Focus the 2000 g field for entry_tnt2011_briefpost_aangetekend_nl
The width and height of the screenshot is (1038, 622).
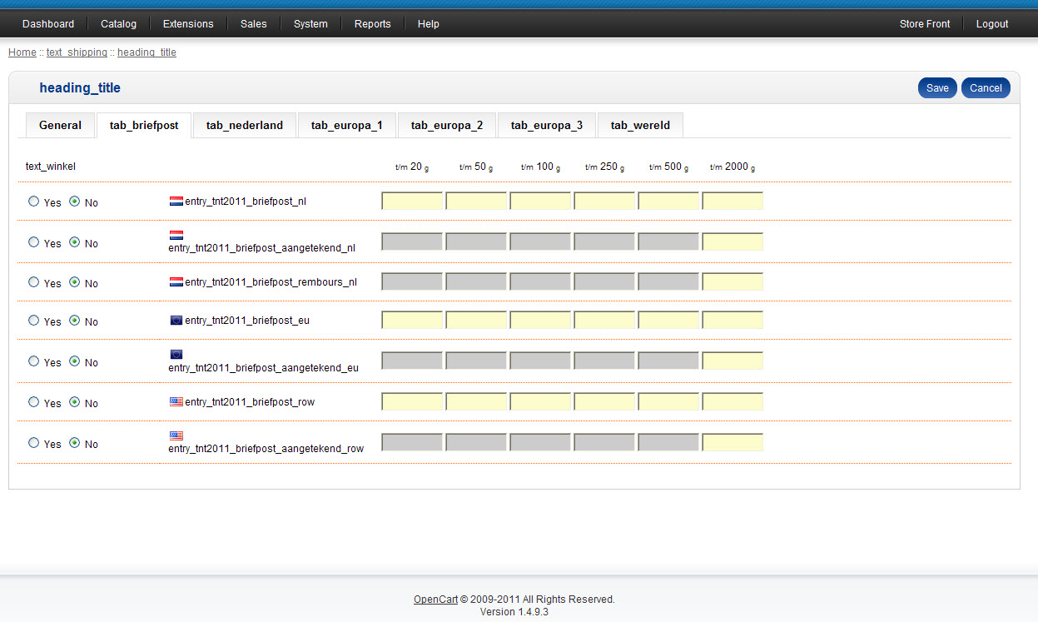tap(733, 241)
